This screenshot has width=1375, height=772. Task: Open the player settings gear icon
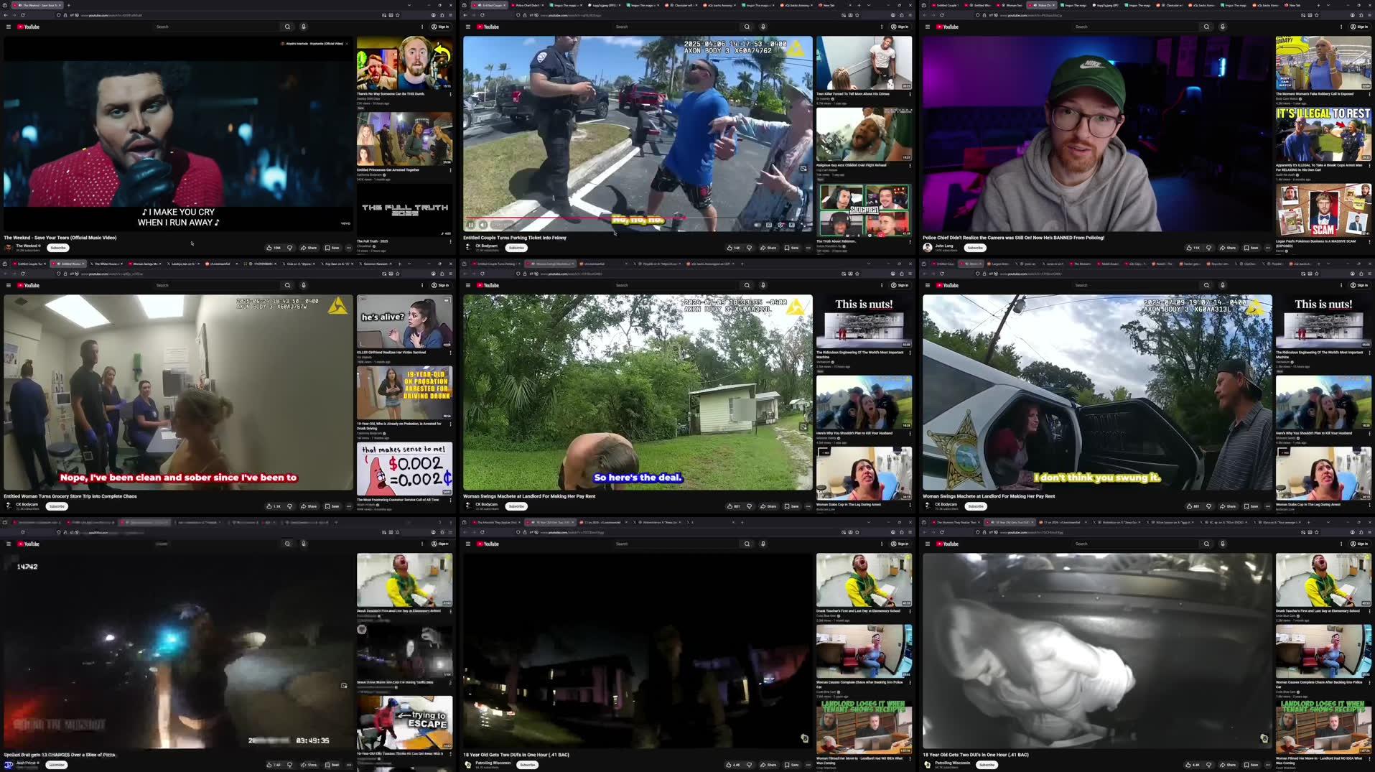(x=780, y=225)
